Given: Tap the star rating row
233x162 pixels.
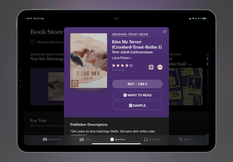Looking at the screenshot, I should (x=123, y=65).
